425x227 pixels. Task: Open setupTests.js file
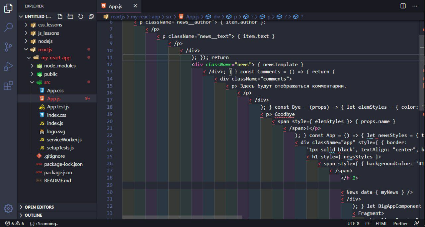[x=60, y=148]
